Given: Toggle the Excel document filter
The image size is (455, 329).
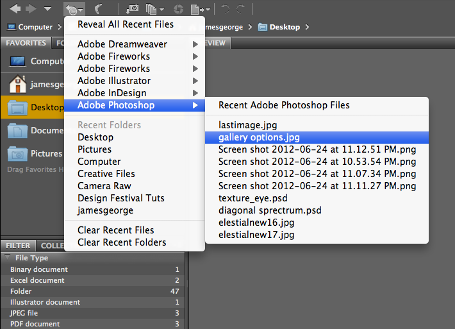Looking at the screenshot, I should (37, 280).
